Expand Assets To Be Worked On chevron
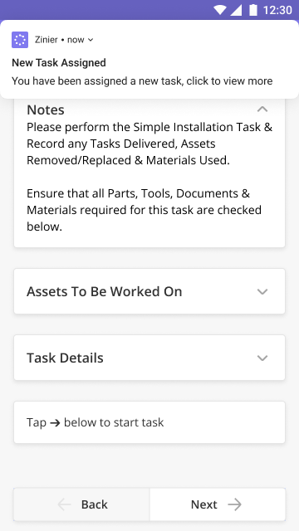299x531 pixels. (x=262, y=291)
